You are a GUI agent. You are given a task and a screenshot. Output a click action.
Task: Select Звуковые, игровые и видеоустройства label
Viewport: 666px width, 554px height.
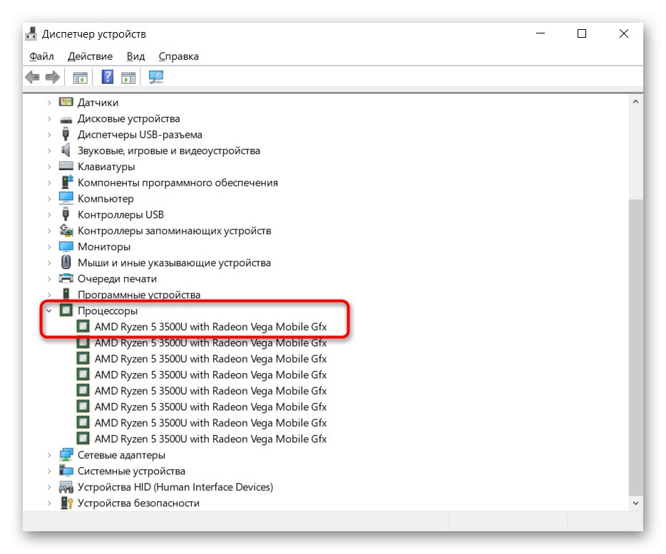coord(168,150)
